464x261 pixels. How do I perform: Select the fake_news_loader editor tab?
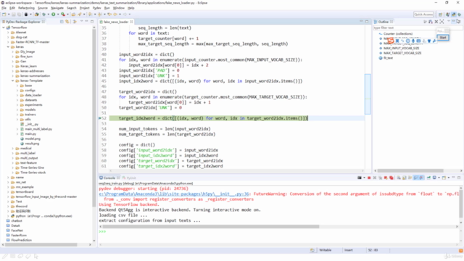pyautogui.click(x=116, y=22)
